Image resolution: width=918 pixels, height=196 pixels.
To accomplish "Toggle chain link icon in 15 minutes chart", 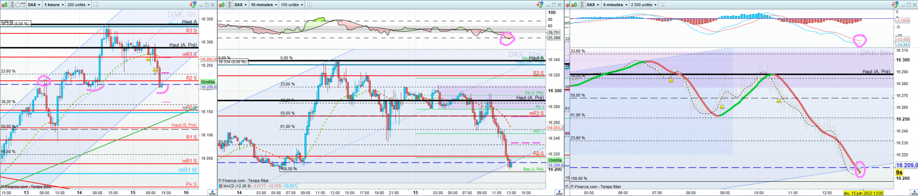I will pos(229,5).
